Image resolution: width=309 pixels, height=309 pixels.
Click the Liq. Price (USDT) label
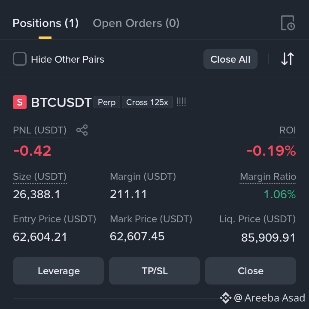click(x=257, y=219)
